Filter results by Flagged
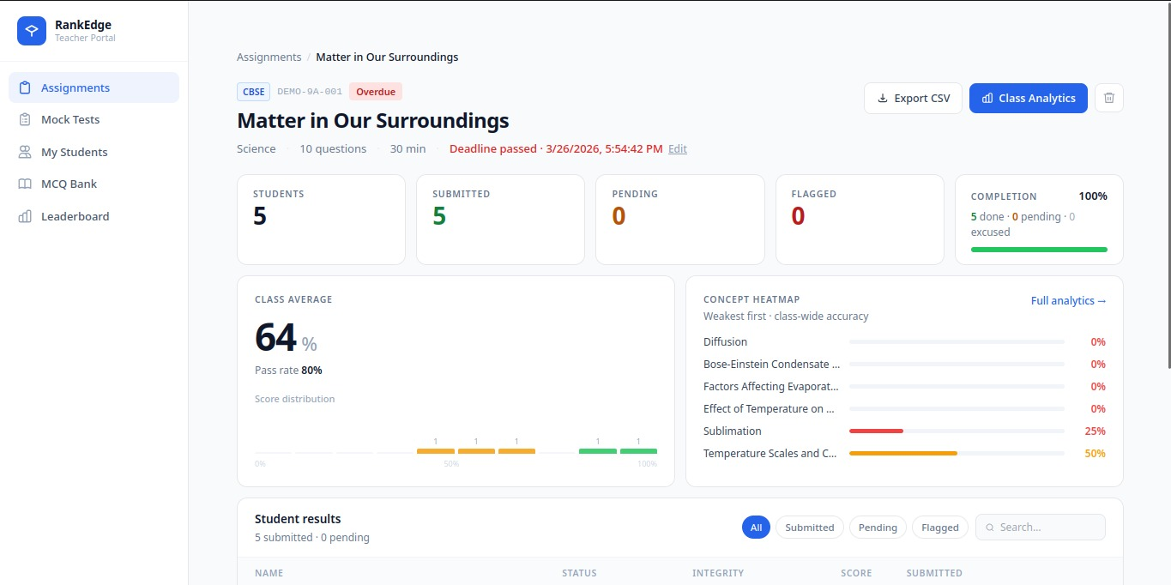The image size is (1171, 585). click(x=940, y=528)
